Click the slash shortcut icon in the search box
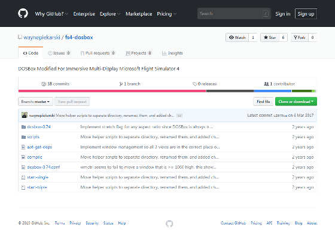Viewport: 335px width, 237px height. click(266, 14)
